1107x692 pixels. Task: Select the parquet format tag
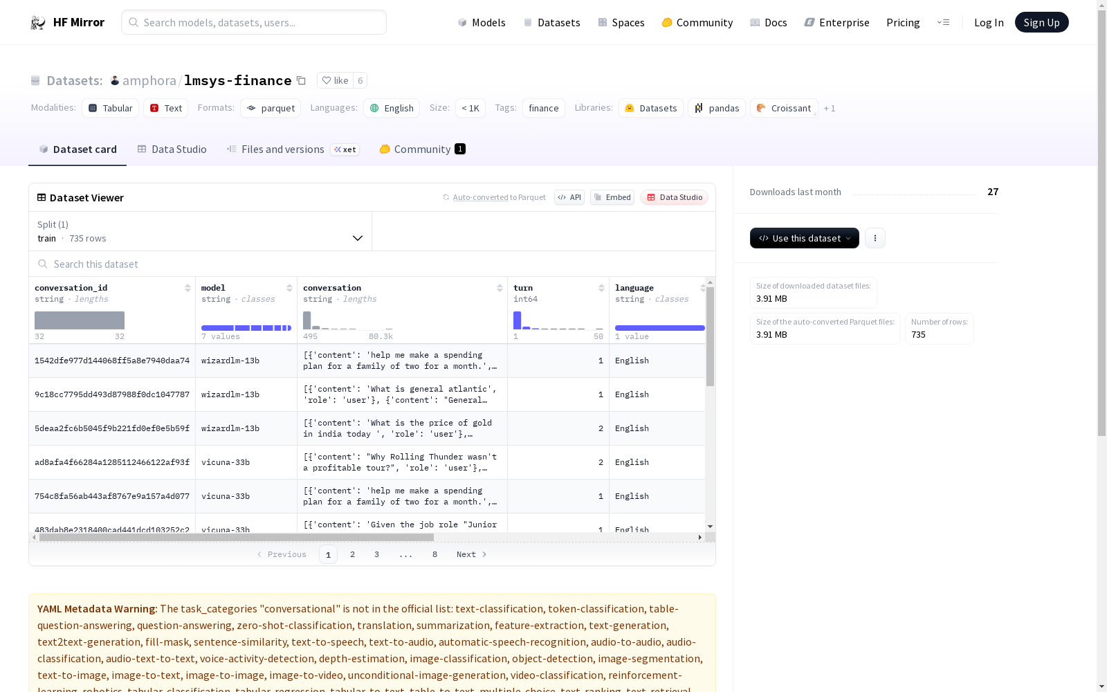click(271, 108)
